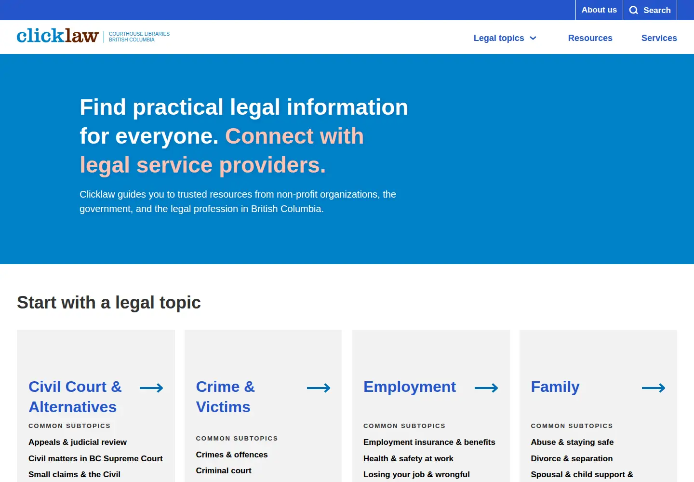
Task: Click 'Common Subtopics' label under Employment
Action: coord(404,426)
